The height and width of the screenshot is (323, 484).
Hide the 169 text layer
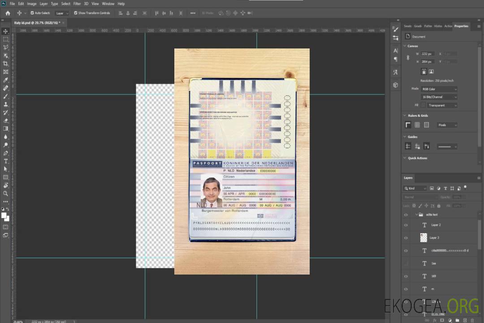pyautogui.click(x=406, y=276)
